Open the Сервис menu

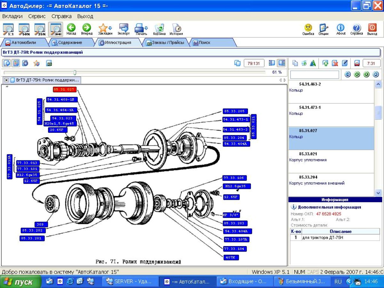coord(37,16)
